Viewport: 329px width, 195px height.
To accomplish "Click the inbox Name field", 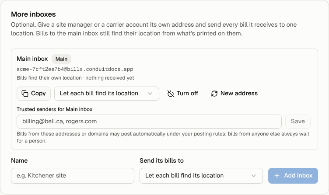I will (x=73, y=176).
